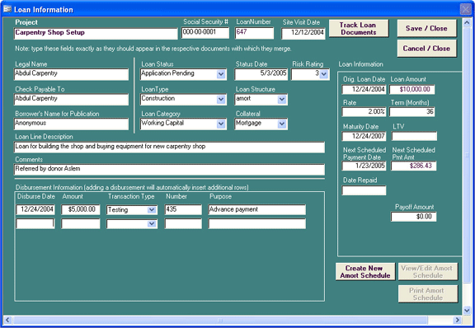Click the Loan Information window title icon
The width and height of the screenshot is (475, 328).
[7, 9]
